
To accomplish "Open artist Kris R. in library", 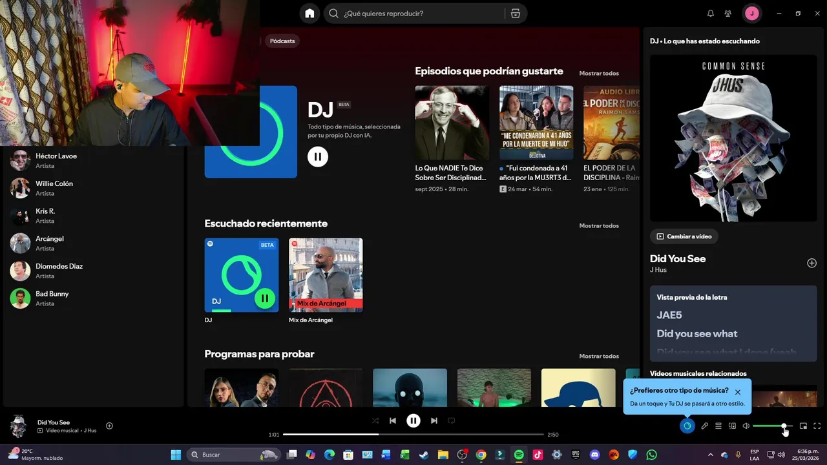I will pyautogui.click(x=94, y=216).
